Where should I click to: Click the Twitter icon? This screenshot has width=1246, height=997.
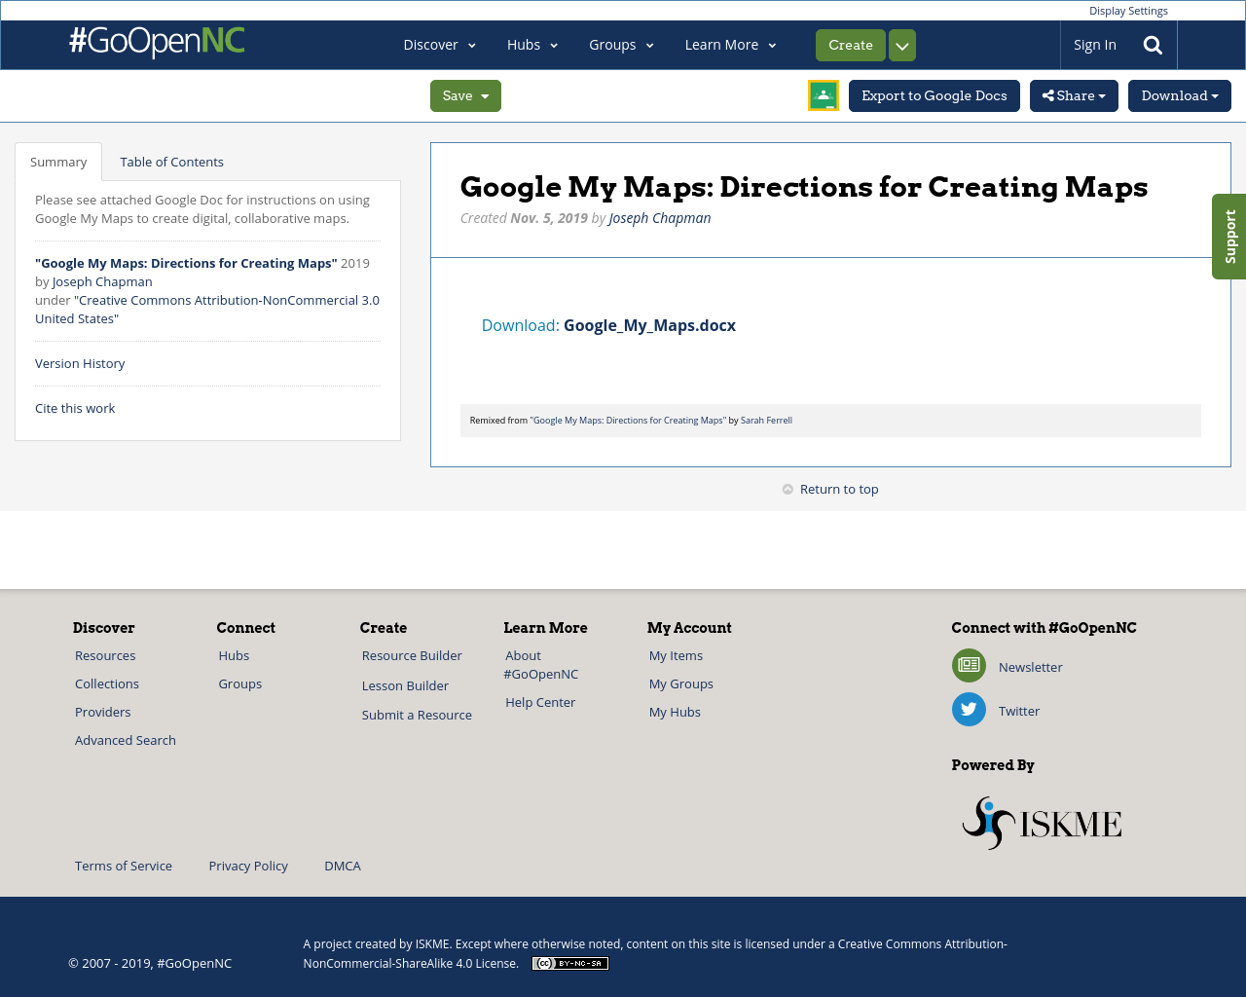[968, 709]
